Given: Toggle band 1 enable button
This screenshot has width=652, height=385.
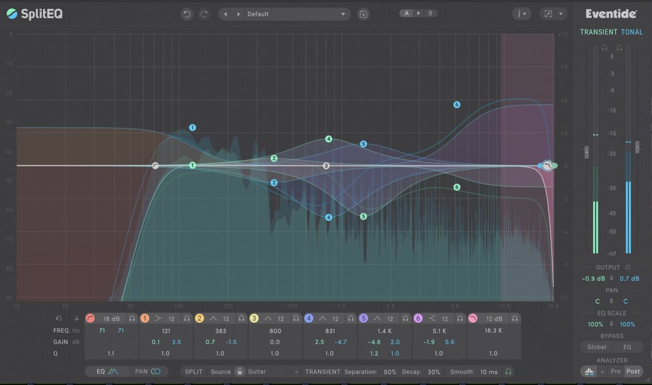Looking at the screenshot, I should (x=144, y=318).
